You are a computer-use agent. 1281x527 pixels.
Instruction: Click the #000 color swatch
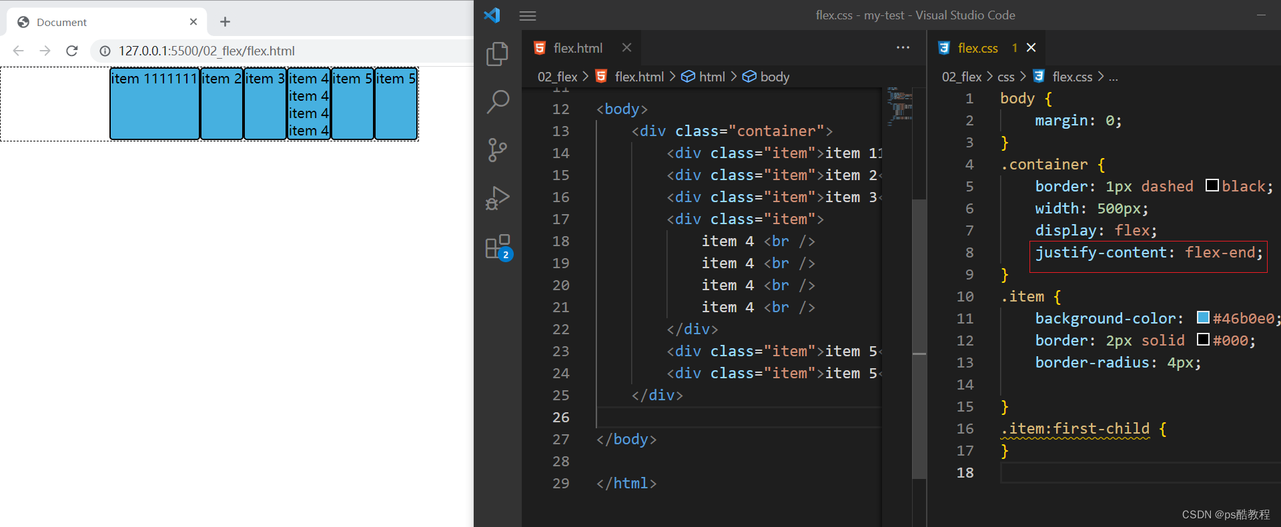1203,340
